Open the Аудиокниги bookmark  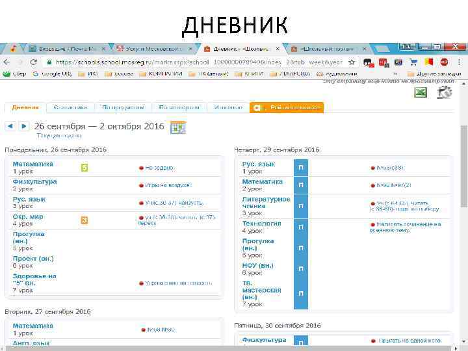point(337,73)
